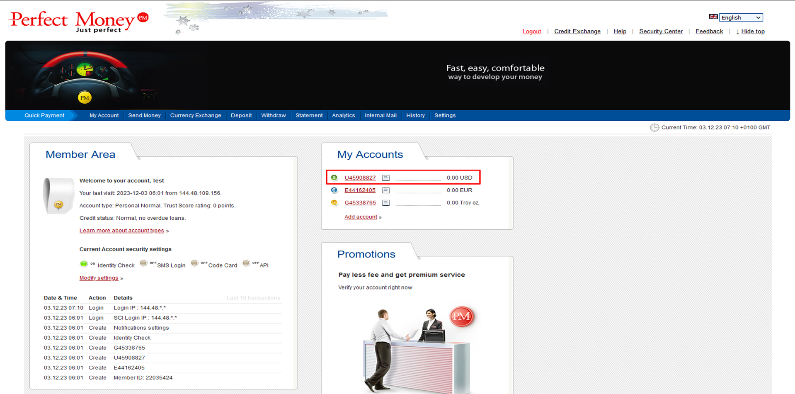This screenshot has width=795, height=394.
Task: Open the Credit Exchange link
Action: click(x=577, y=31)
